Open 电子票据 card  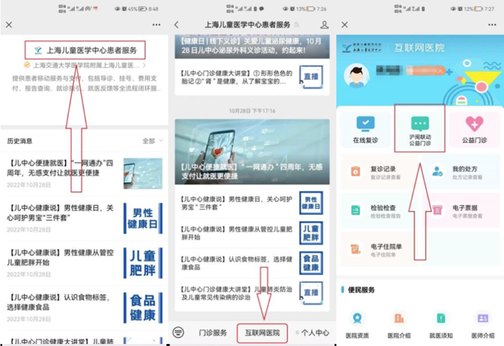pyautogui.click(x=462, y=211)
